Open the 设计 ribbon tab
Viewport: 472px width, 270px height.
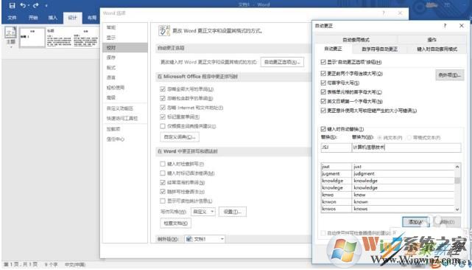(72, 18)
